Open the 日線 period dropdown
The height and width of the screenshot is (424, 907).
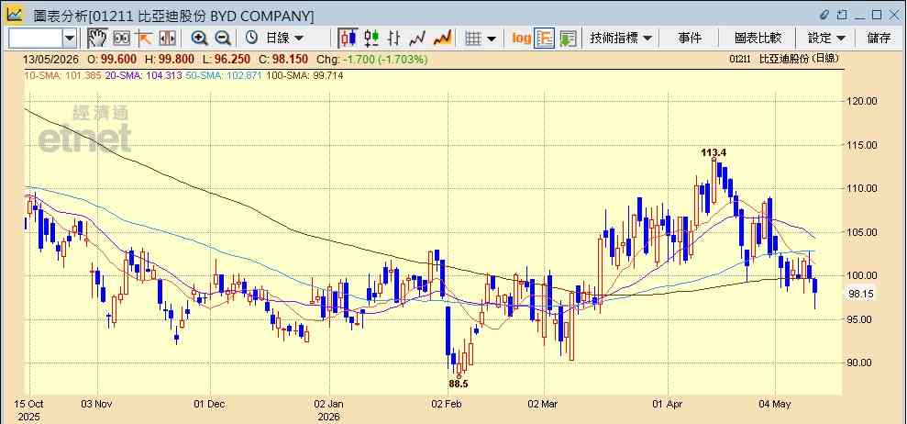[x=284, y=39]
